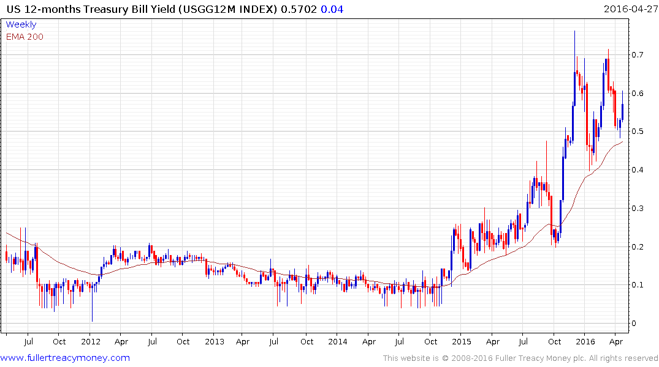
Task: Click the last value '0.5702' in the title
Action: [x=299, y=9]
